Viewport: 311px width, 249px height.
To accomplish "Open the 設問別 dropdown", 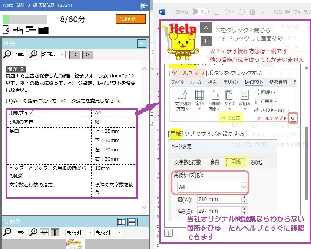I will pos(53,54).
